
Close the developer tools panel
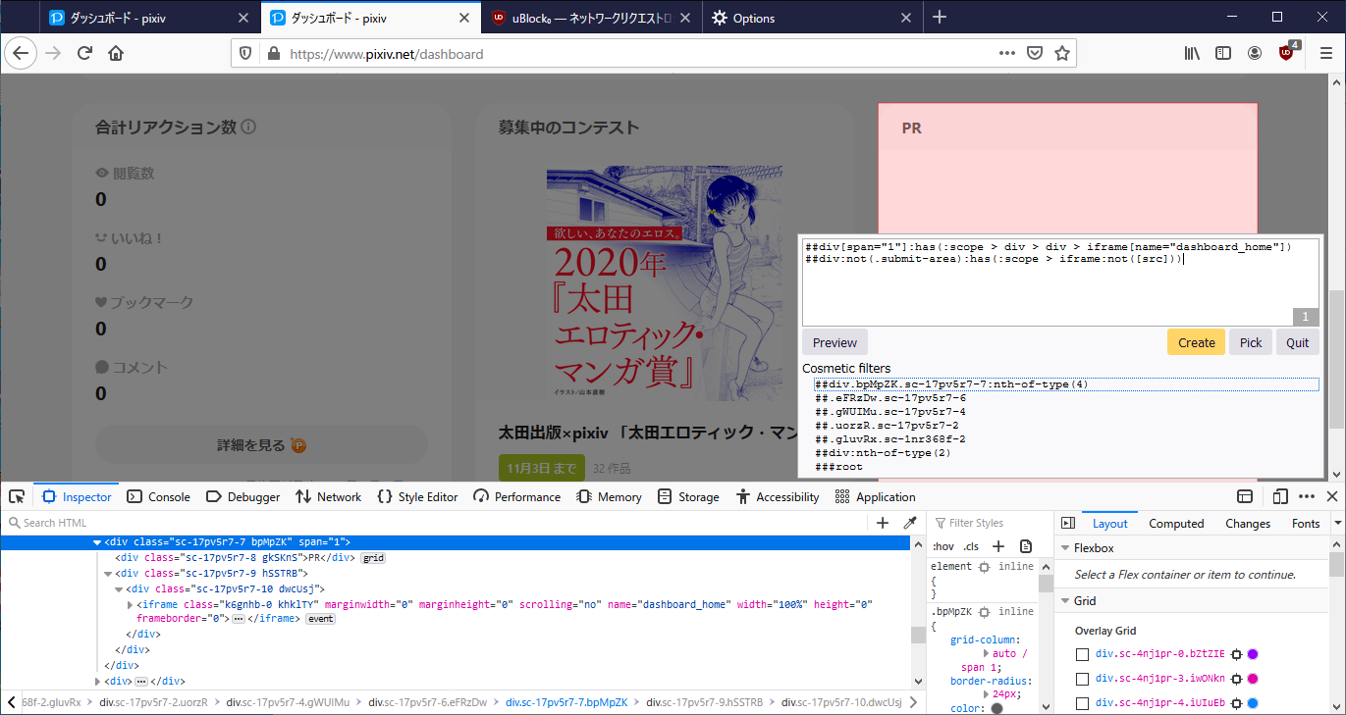(1332, 497)
